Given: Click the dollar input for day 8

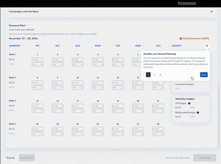Looking at the screenshot, I should point(37,83).
